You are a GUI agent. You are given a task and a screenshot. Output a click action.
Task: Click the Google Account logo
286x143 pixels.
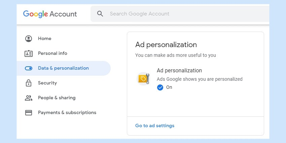[50, 14]
